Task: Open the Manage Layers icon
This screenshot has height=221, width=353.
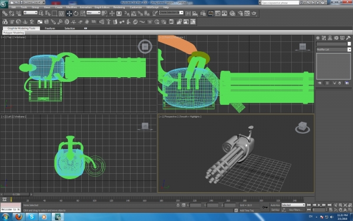Action: point(203,14)
